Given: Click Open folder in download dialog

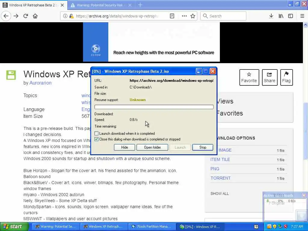Looking at the screenshot, I should point(152,147).
